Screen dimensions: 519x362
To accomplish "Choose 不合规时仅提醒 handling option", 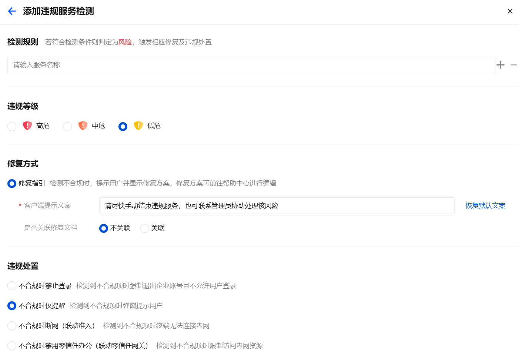I will pos(12,306).
